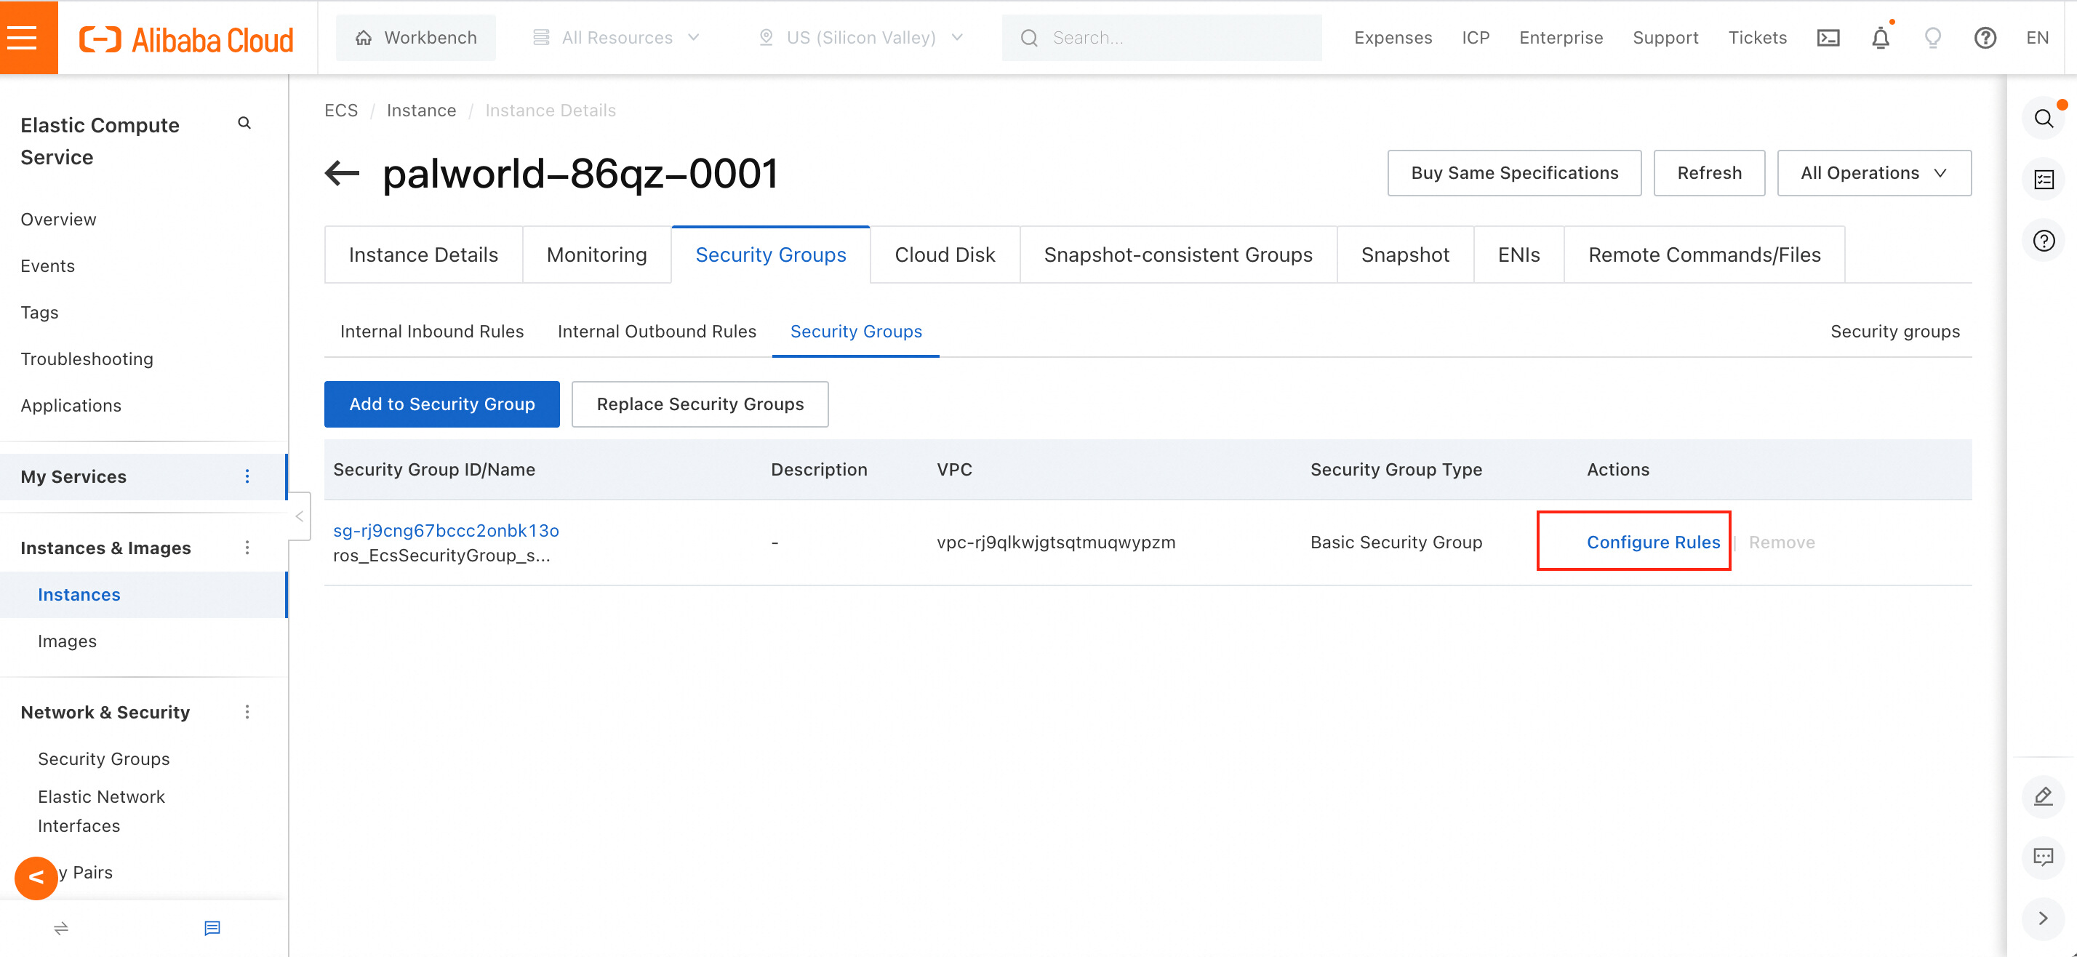Go back using the arrow beside palworld-86qz-0001
Image resolution: width=2077 pixels, height=957 pixels.
(342, 172)
